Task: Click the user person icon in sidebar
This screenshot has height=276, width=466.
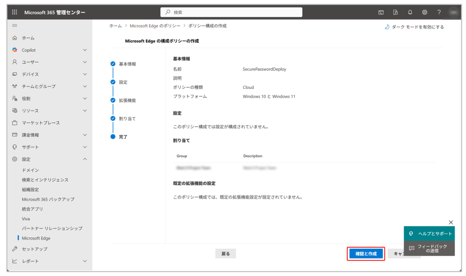Action: (x=15, y=62)
